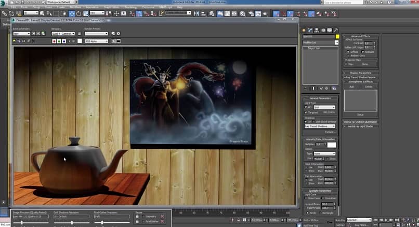Open the Utilities hammer panel tab
Screen dimensions: 419x227
336,31
